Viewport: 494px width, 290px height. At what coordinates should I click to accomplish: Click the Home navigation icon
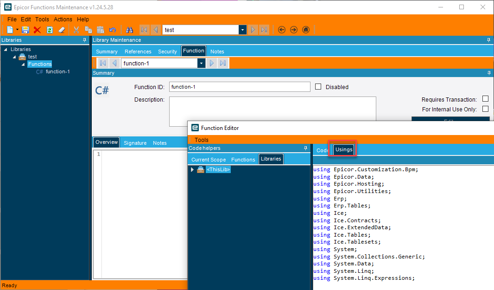(x=305, y=30)
